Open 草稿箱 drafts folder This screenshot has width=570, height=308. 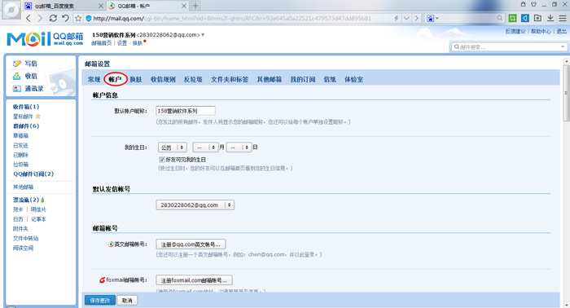20,135
